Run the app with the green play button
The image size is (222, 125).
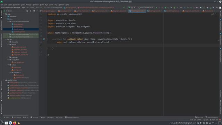tap(156, 8)
